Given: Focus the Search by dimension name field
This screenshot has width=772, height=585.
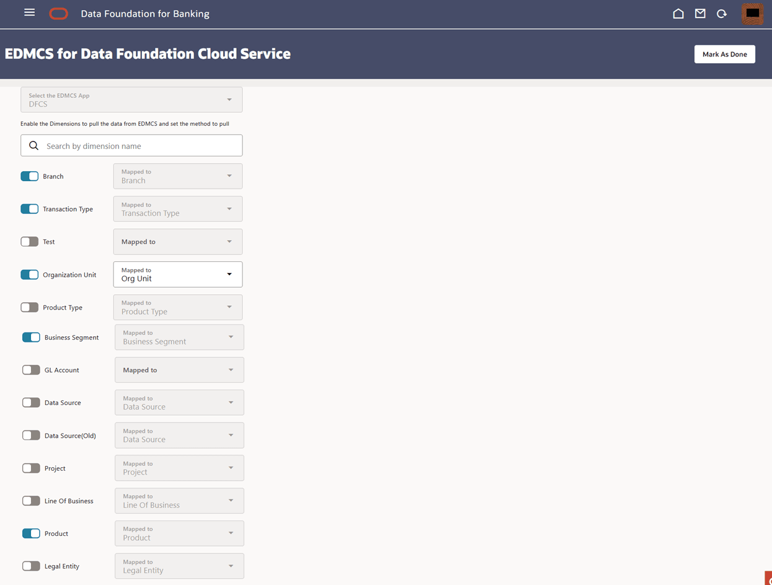Looking at the screenshot, I should (x=131, y=146).
